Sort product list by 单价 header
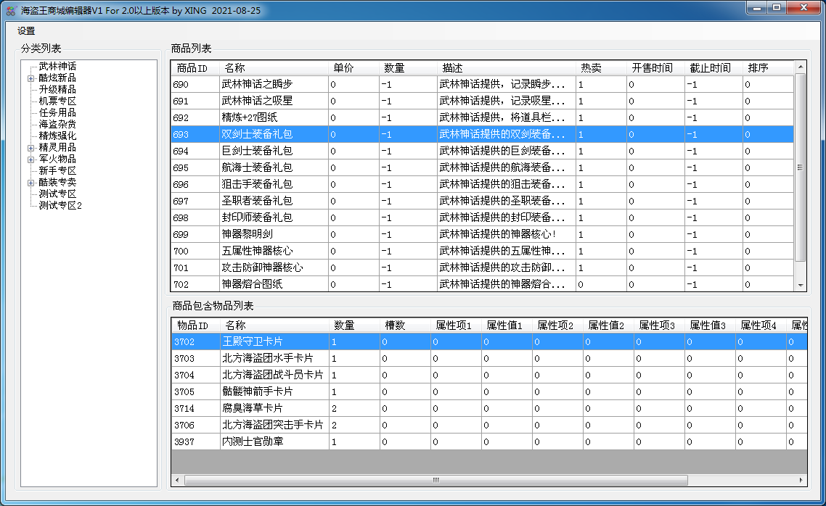 coord(353,68)
